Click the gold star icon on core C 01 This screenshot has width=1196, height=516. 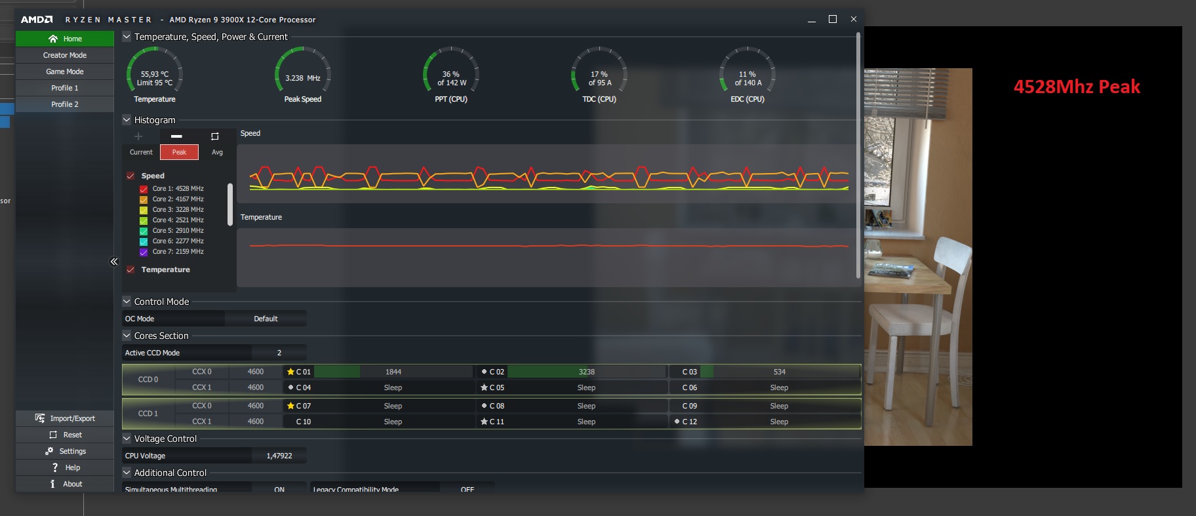point(290,372)
